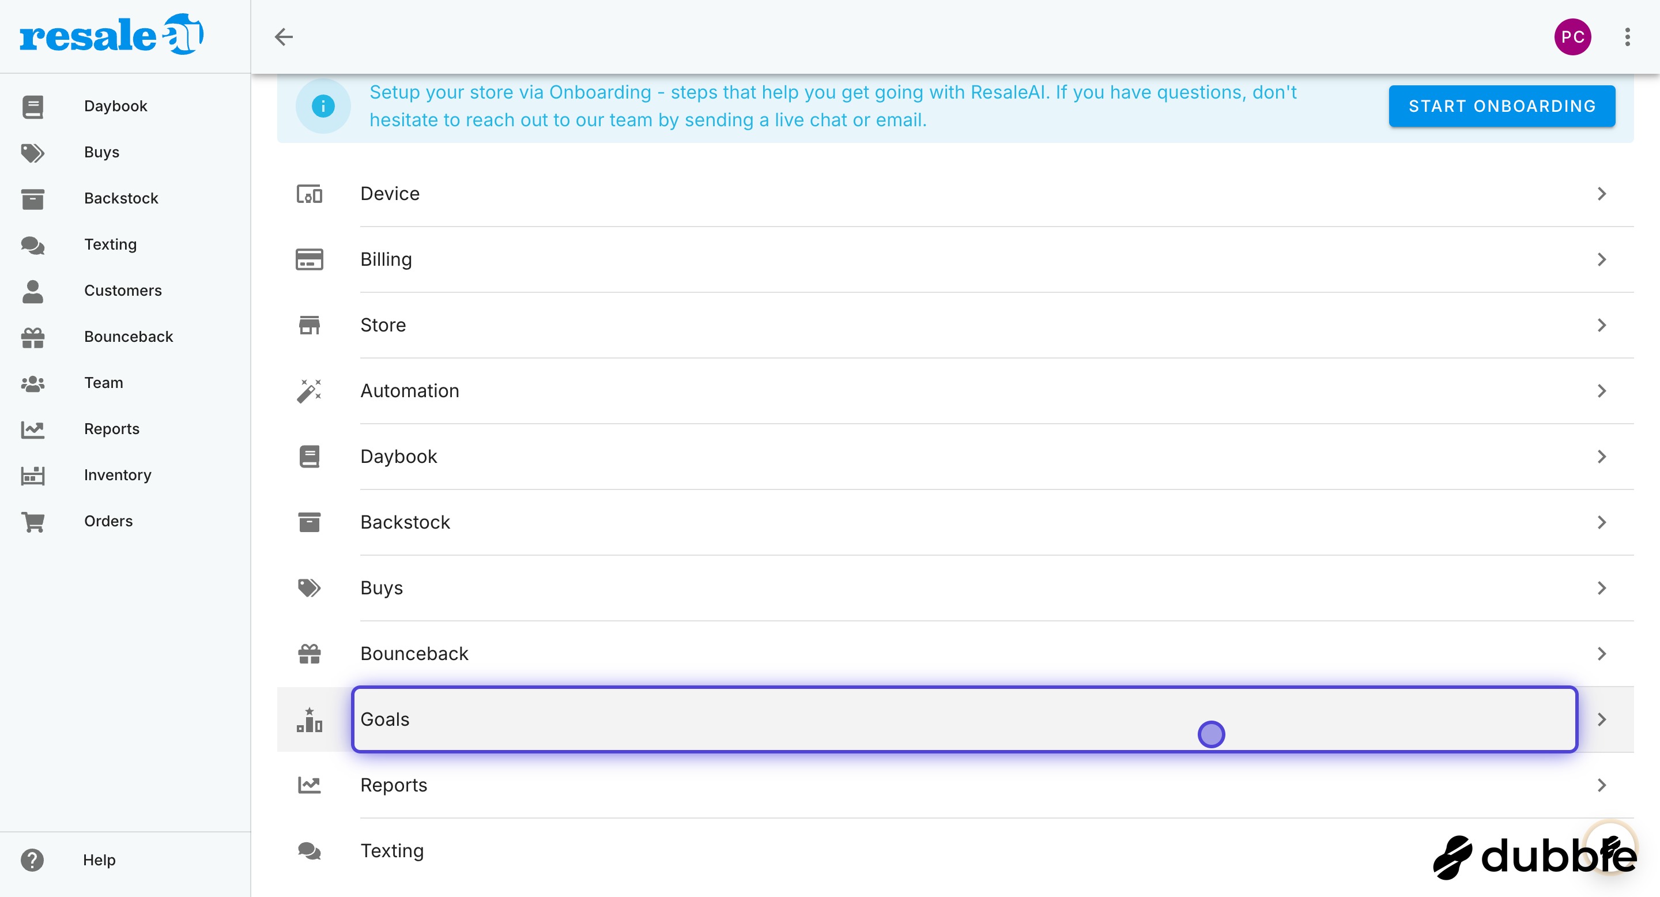Open the three-dot overflow menu
This screenshot has width=1660, height=897.
(1627, 37)
